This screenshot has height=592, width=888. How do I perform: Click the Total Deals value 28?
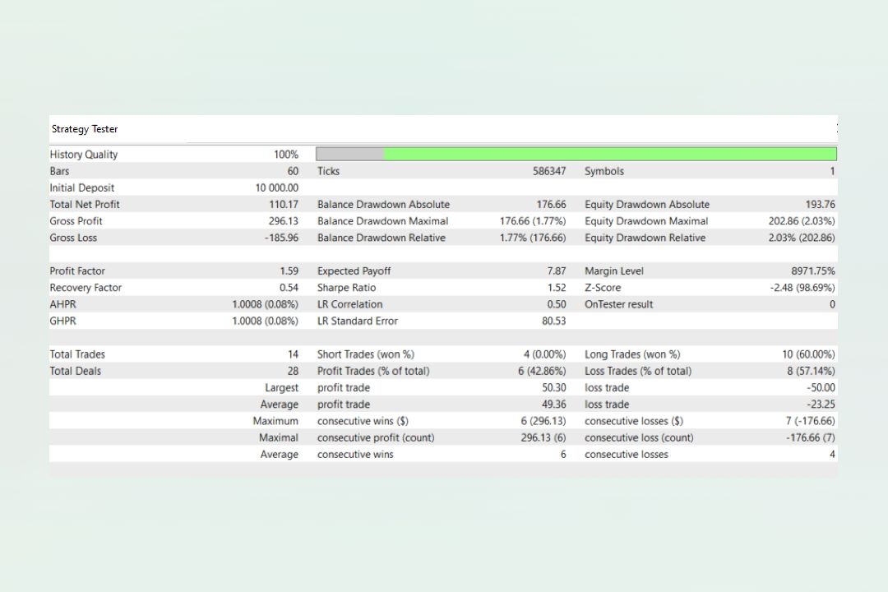[x=293, y=371]
